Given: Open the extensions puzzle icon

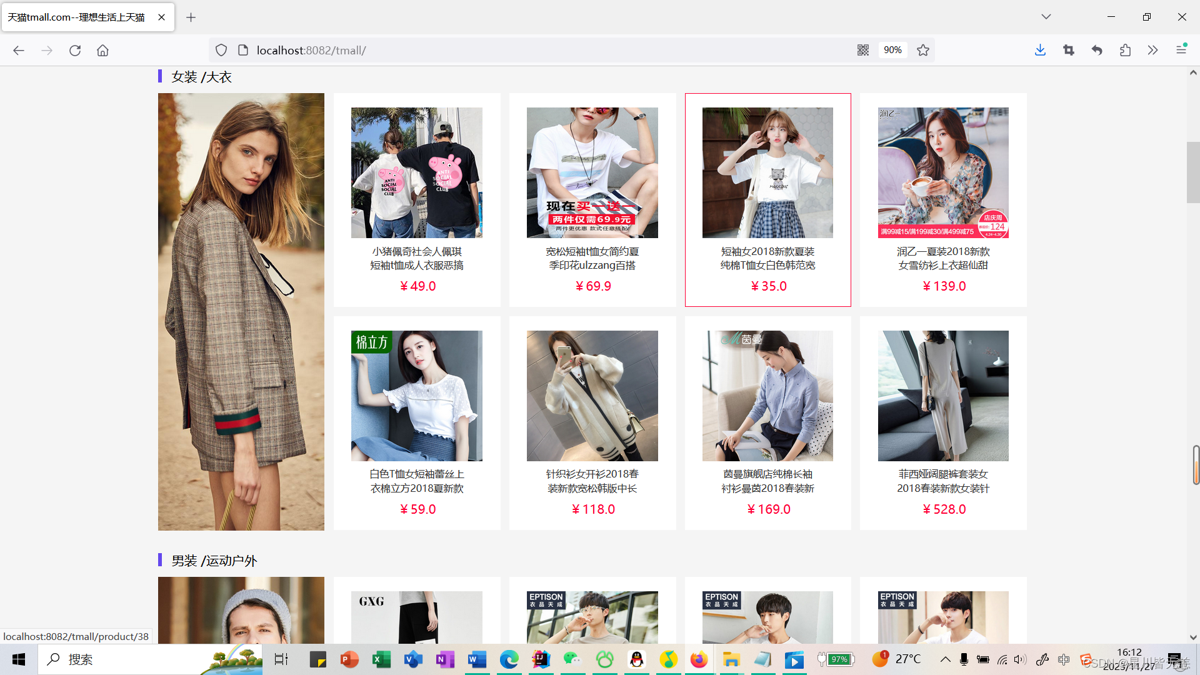Looking at the screenshot, I should tap(1125, 50).
